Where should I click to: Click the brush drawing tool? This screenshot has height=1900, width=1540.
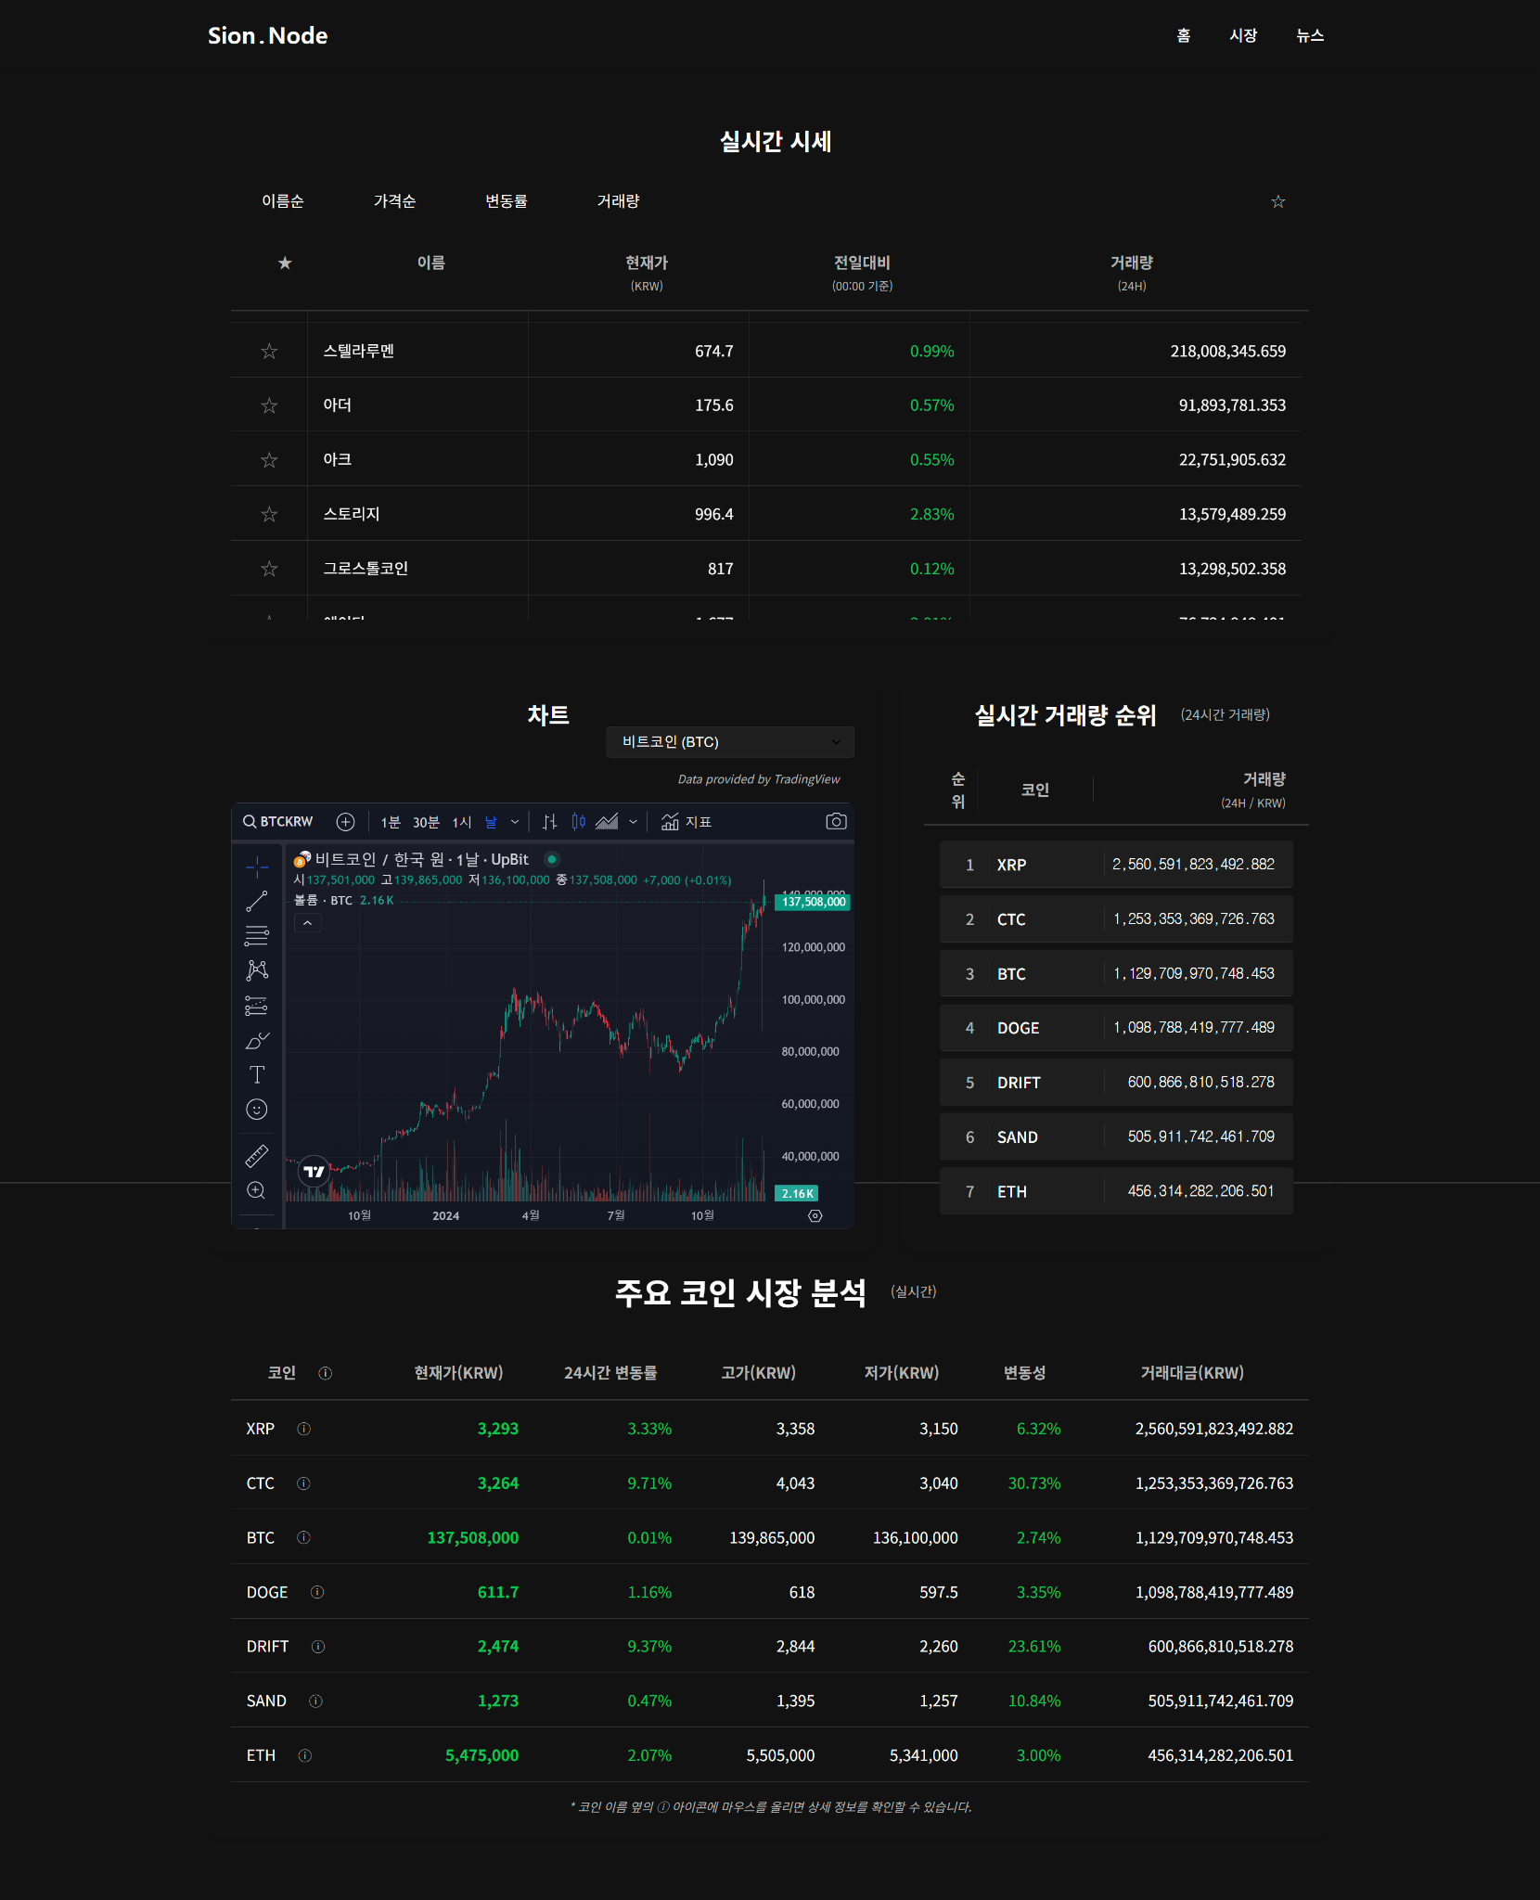(x=257, y=1040)
